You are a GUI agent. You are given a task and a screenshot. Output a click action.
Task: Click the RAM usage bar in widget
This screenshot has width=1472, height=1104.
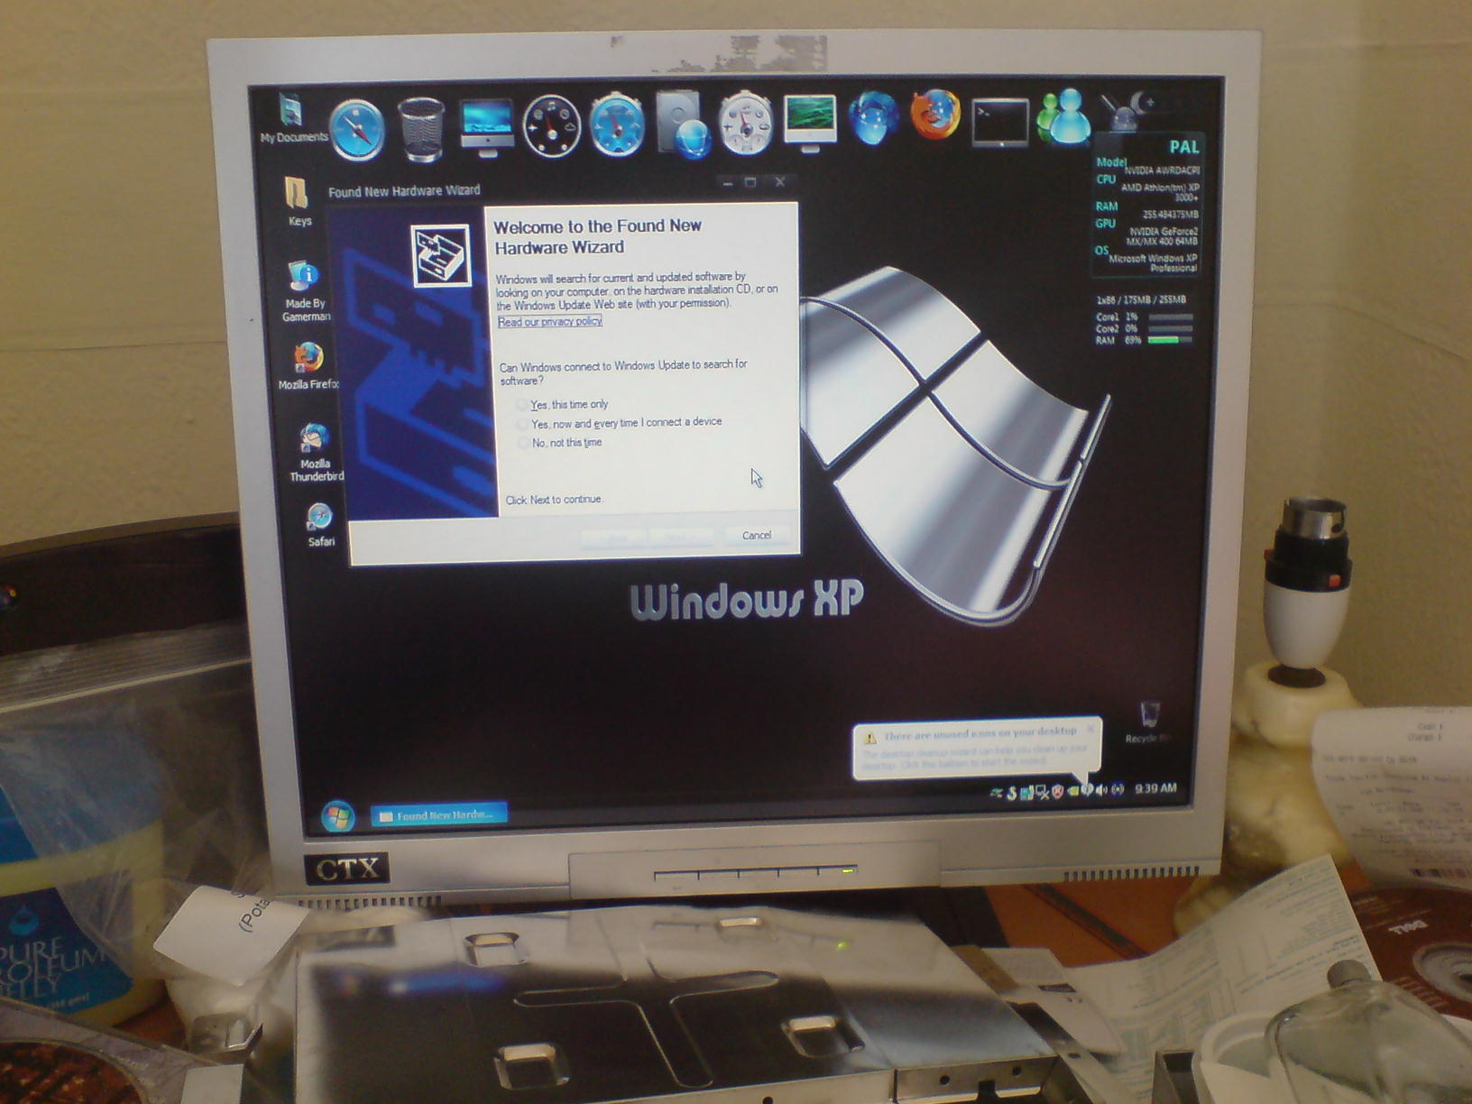[1170, 340]
